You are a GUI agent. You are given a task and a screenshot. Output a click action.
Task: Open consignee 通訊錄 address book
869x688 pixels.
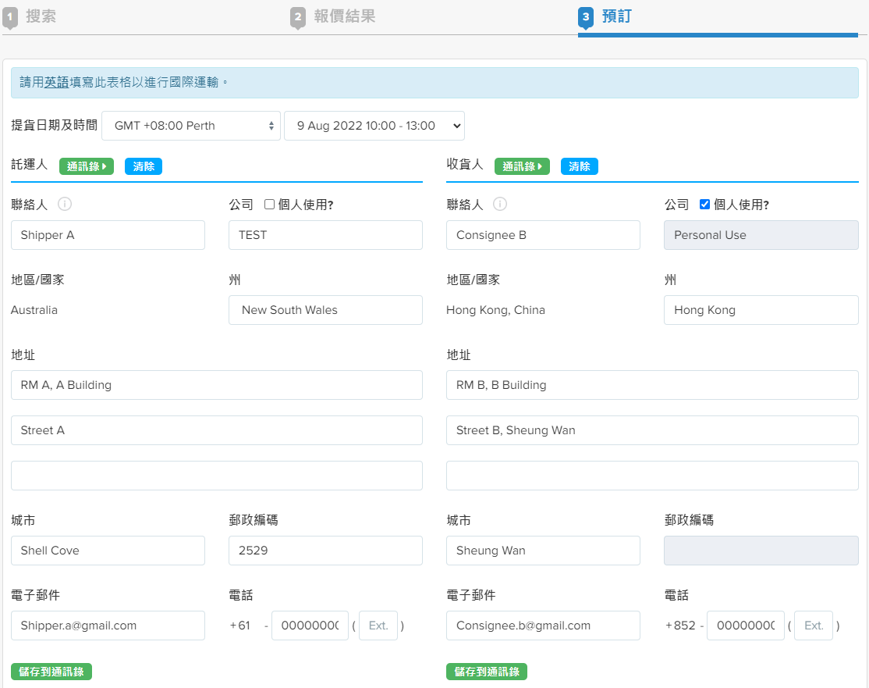click(522, 166)
